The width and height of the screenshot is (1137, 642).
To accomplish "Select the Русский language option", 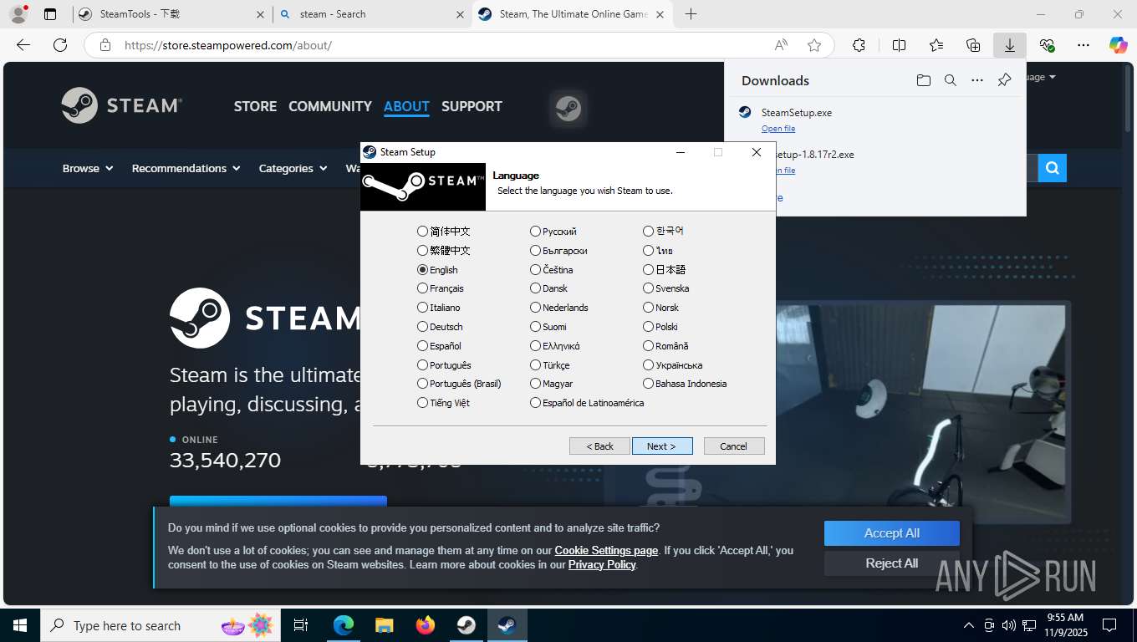I will tap(553, 232).
